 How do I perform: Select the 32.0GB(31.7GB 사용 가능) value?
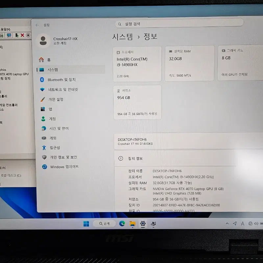[172, 183]
